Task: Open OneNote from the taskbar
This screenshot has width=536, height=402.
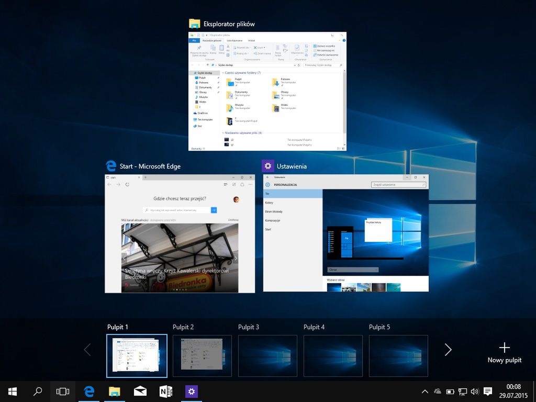Action: 166,391
